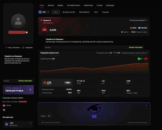The height and width of the screenshot is (130, 162).
Task: Click the purple eye logo
Action: [94, 109]
